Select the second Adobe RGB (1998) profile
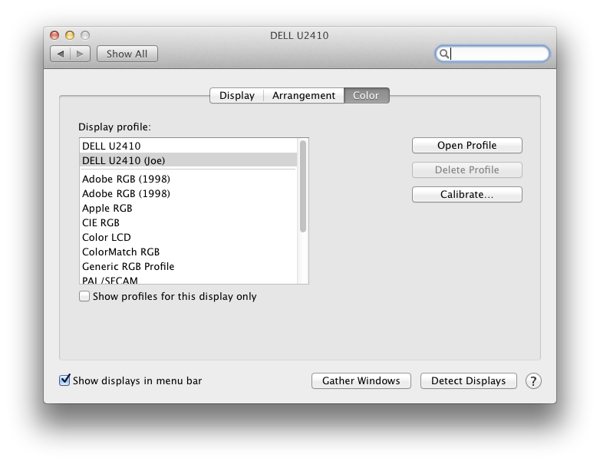 point(188,193)
